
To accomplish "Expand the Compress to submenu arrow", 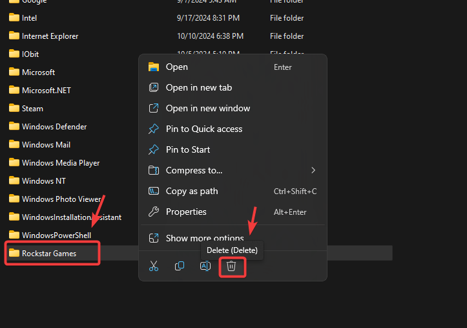I will point(313,170).
